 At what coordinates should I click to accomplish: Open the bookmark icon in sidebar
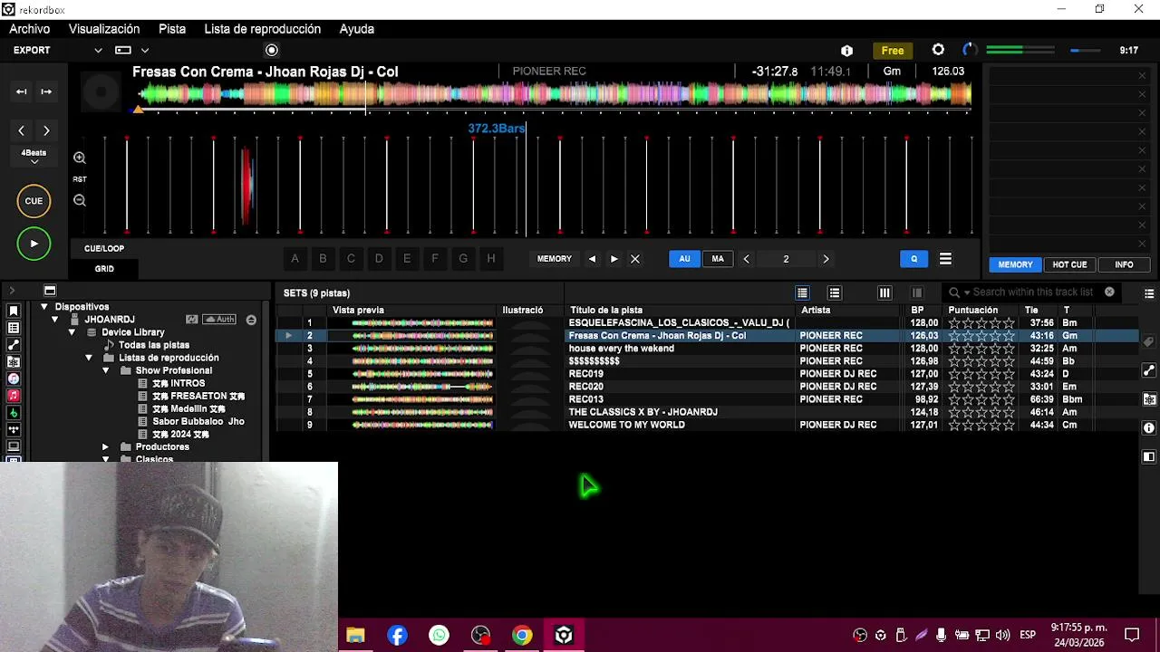tap(14, 311)
